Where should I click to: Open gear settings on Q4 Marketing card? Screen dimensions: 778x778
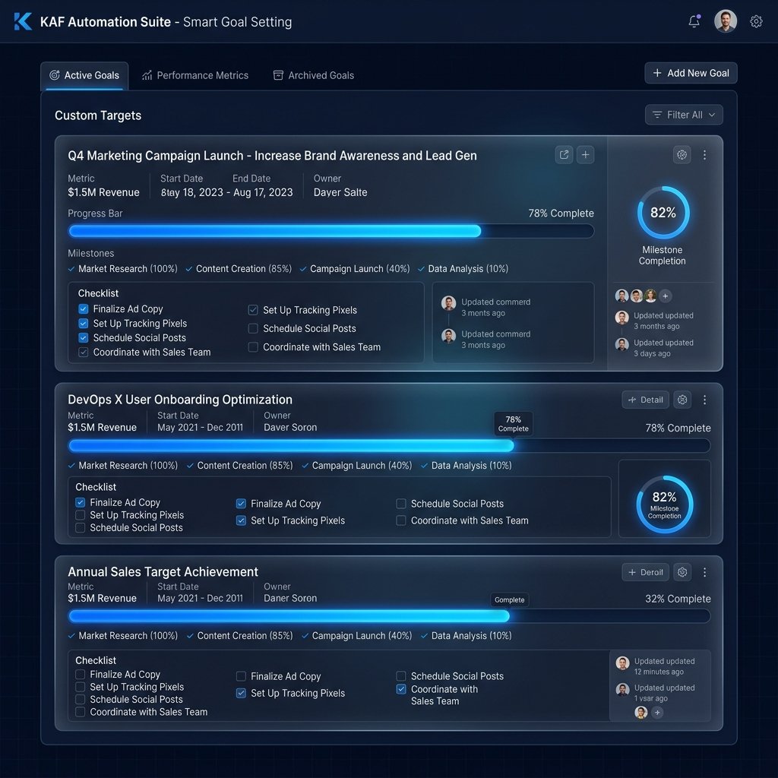(x=682, y=155)
